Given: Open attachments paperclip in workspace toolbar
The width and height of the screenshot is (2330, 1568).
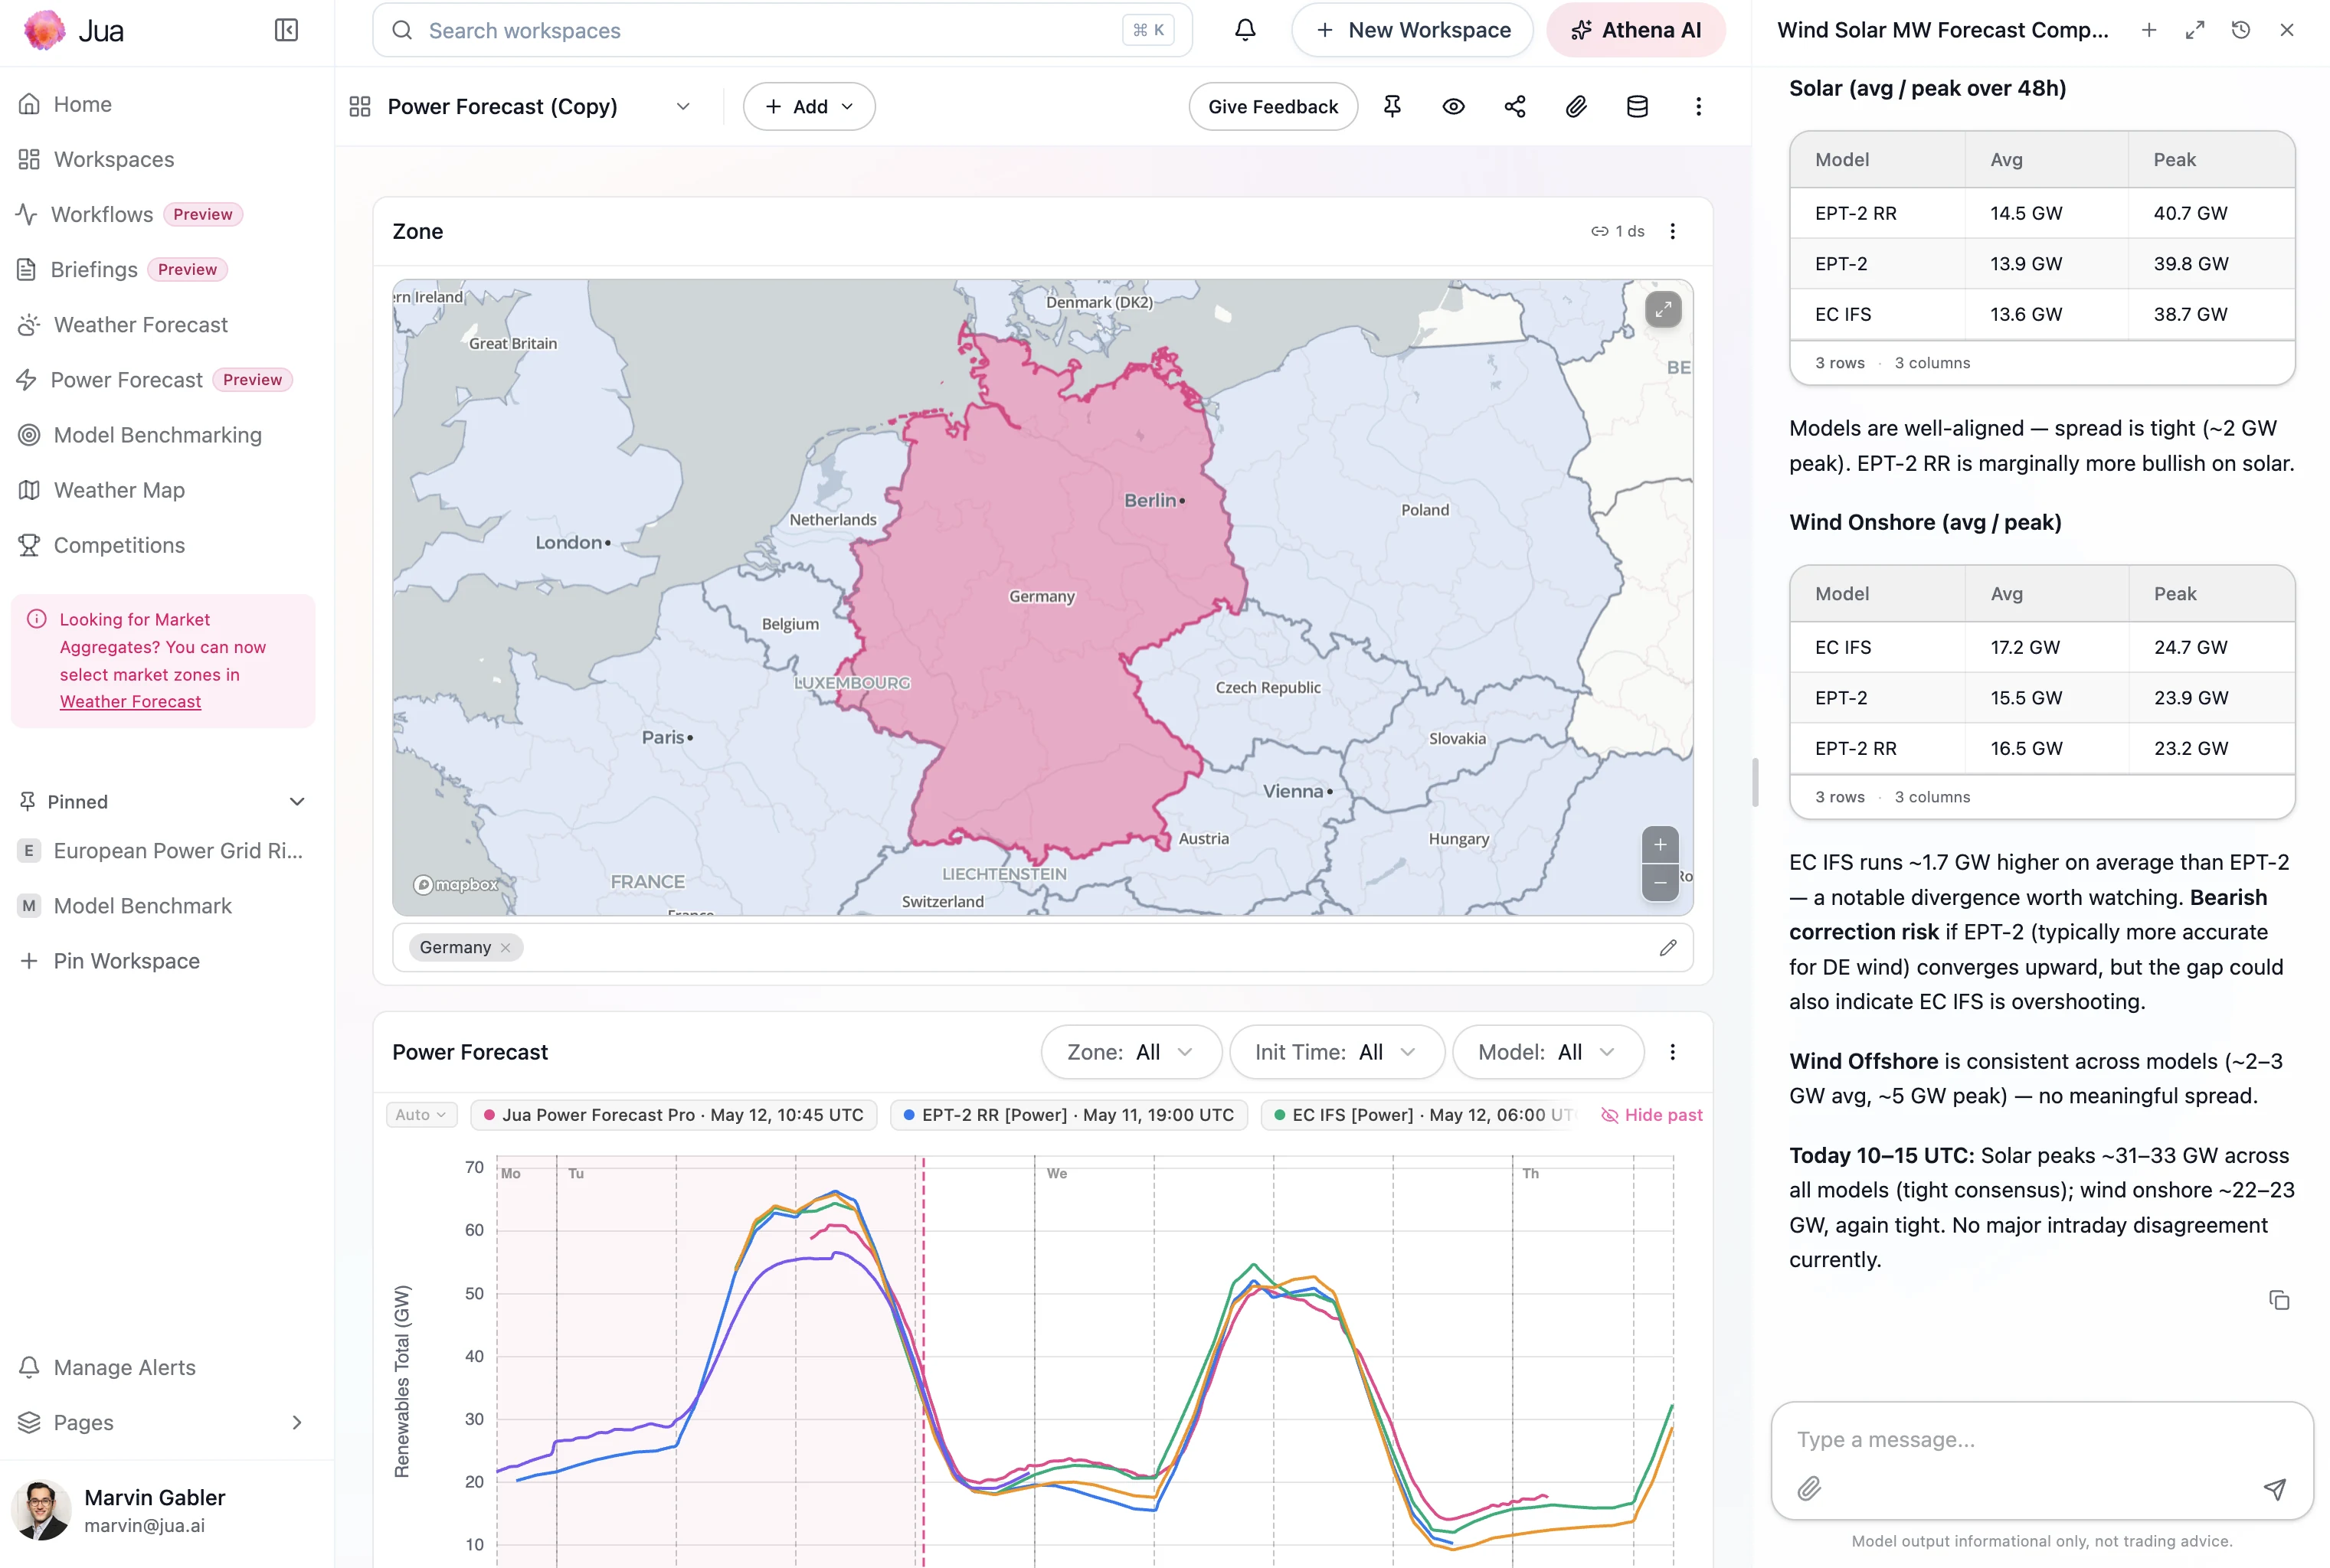Looking at the screenshot, I should 1576,106.
